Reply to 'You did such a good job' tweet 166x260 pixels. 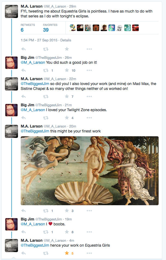click(x=23, y=70)
